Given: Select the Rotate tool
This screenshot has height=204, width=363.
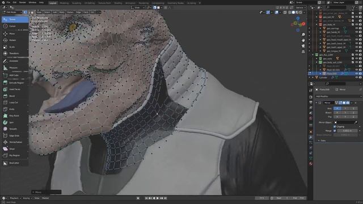Looking at the screenshot, I should pos(15,40).
